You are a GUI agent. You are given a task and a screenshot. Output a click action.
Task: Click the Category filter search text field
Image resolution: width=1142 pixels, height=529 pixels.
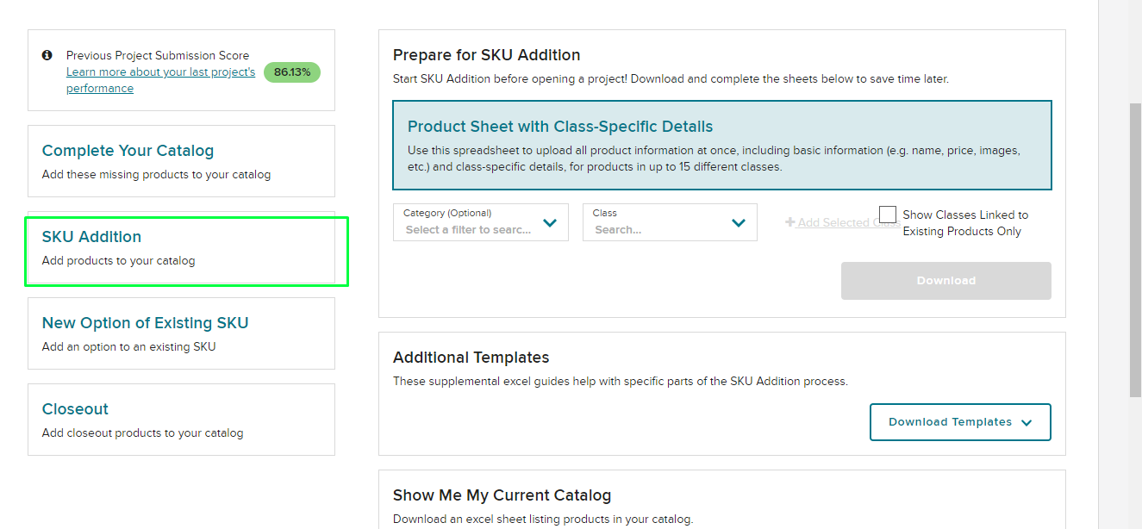pyautogui.click(x=469, y=230)
